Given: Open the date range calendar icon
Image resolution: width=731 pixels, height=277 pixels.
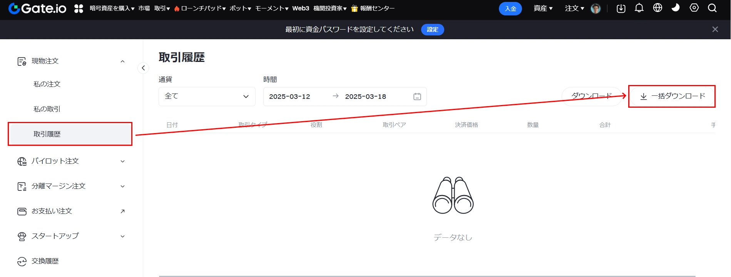Looking at the screenshot, I should [x=417, y=97].
